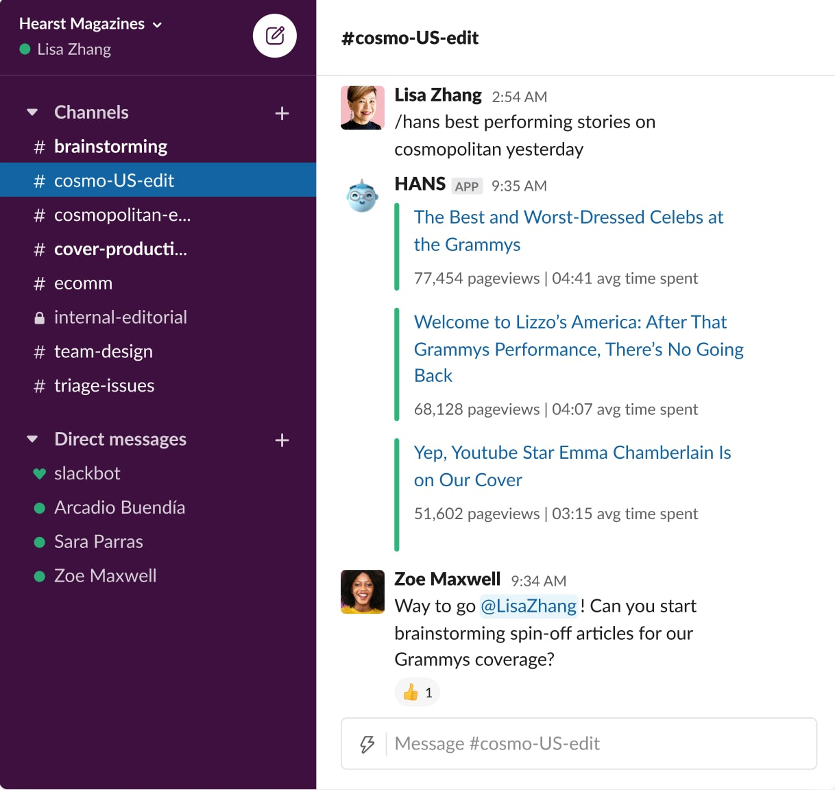Screen dimensions: 835x790
Task: Click the 77,454 pageviews stats line
Action: click(x=556, y=278)
